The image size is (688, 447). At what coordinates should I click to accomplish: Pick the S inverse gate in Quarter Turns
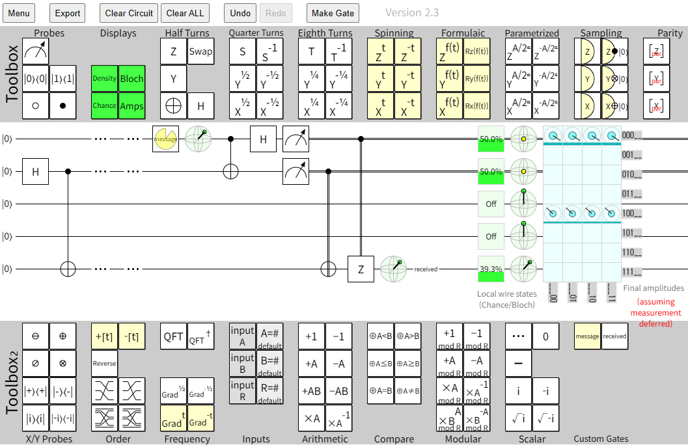coord(269,51)
